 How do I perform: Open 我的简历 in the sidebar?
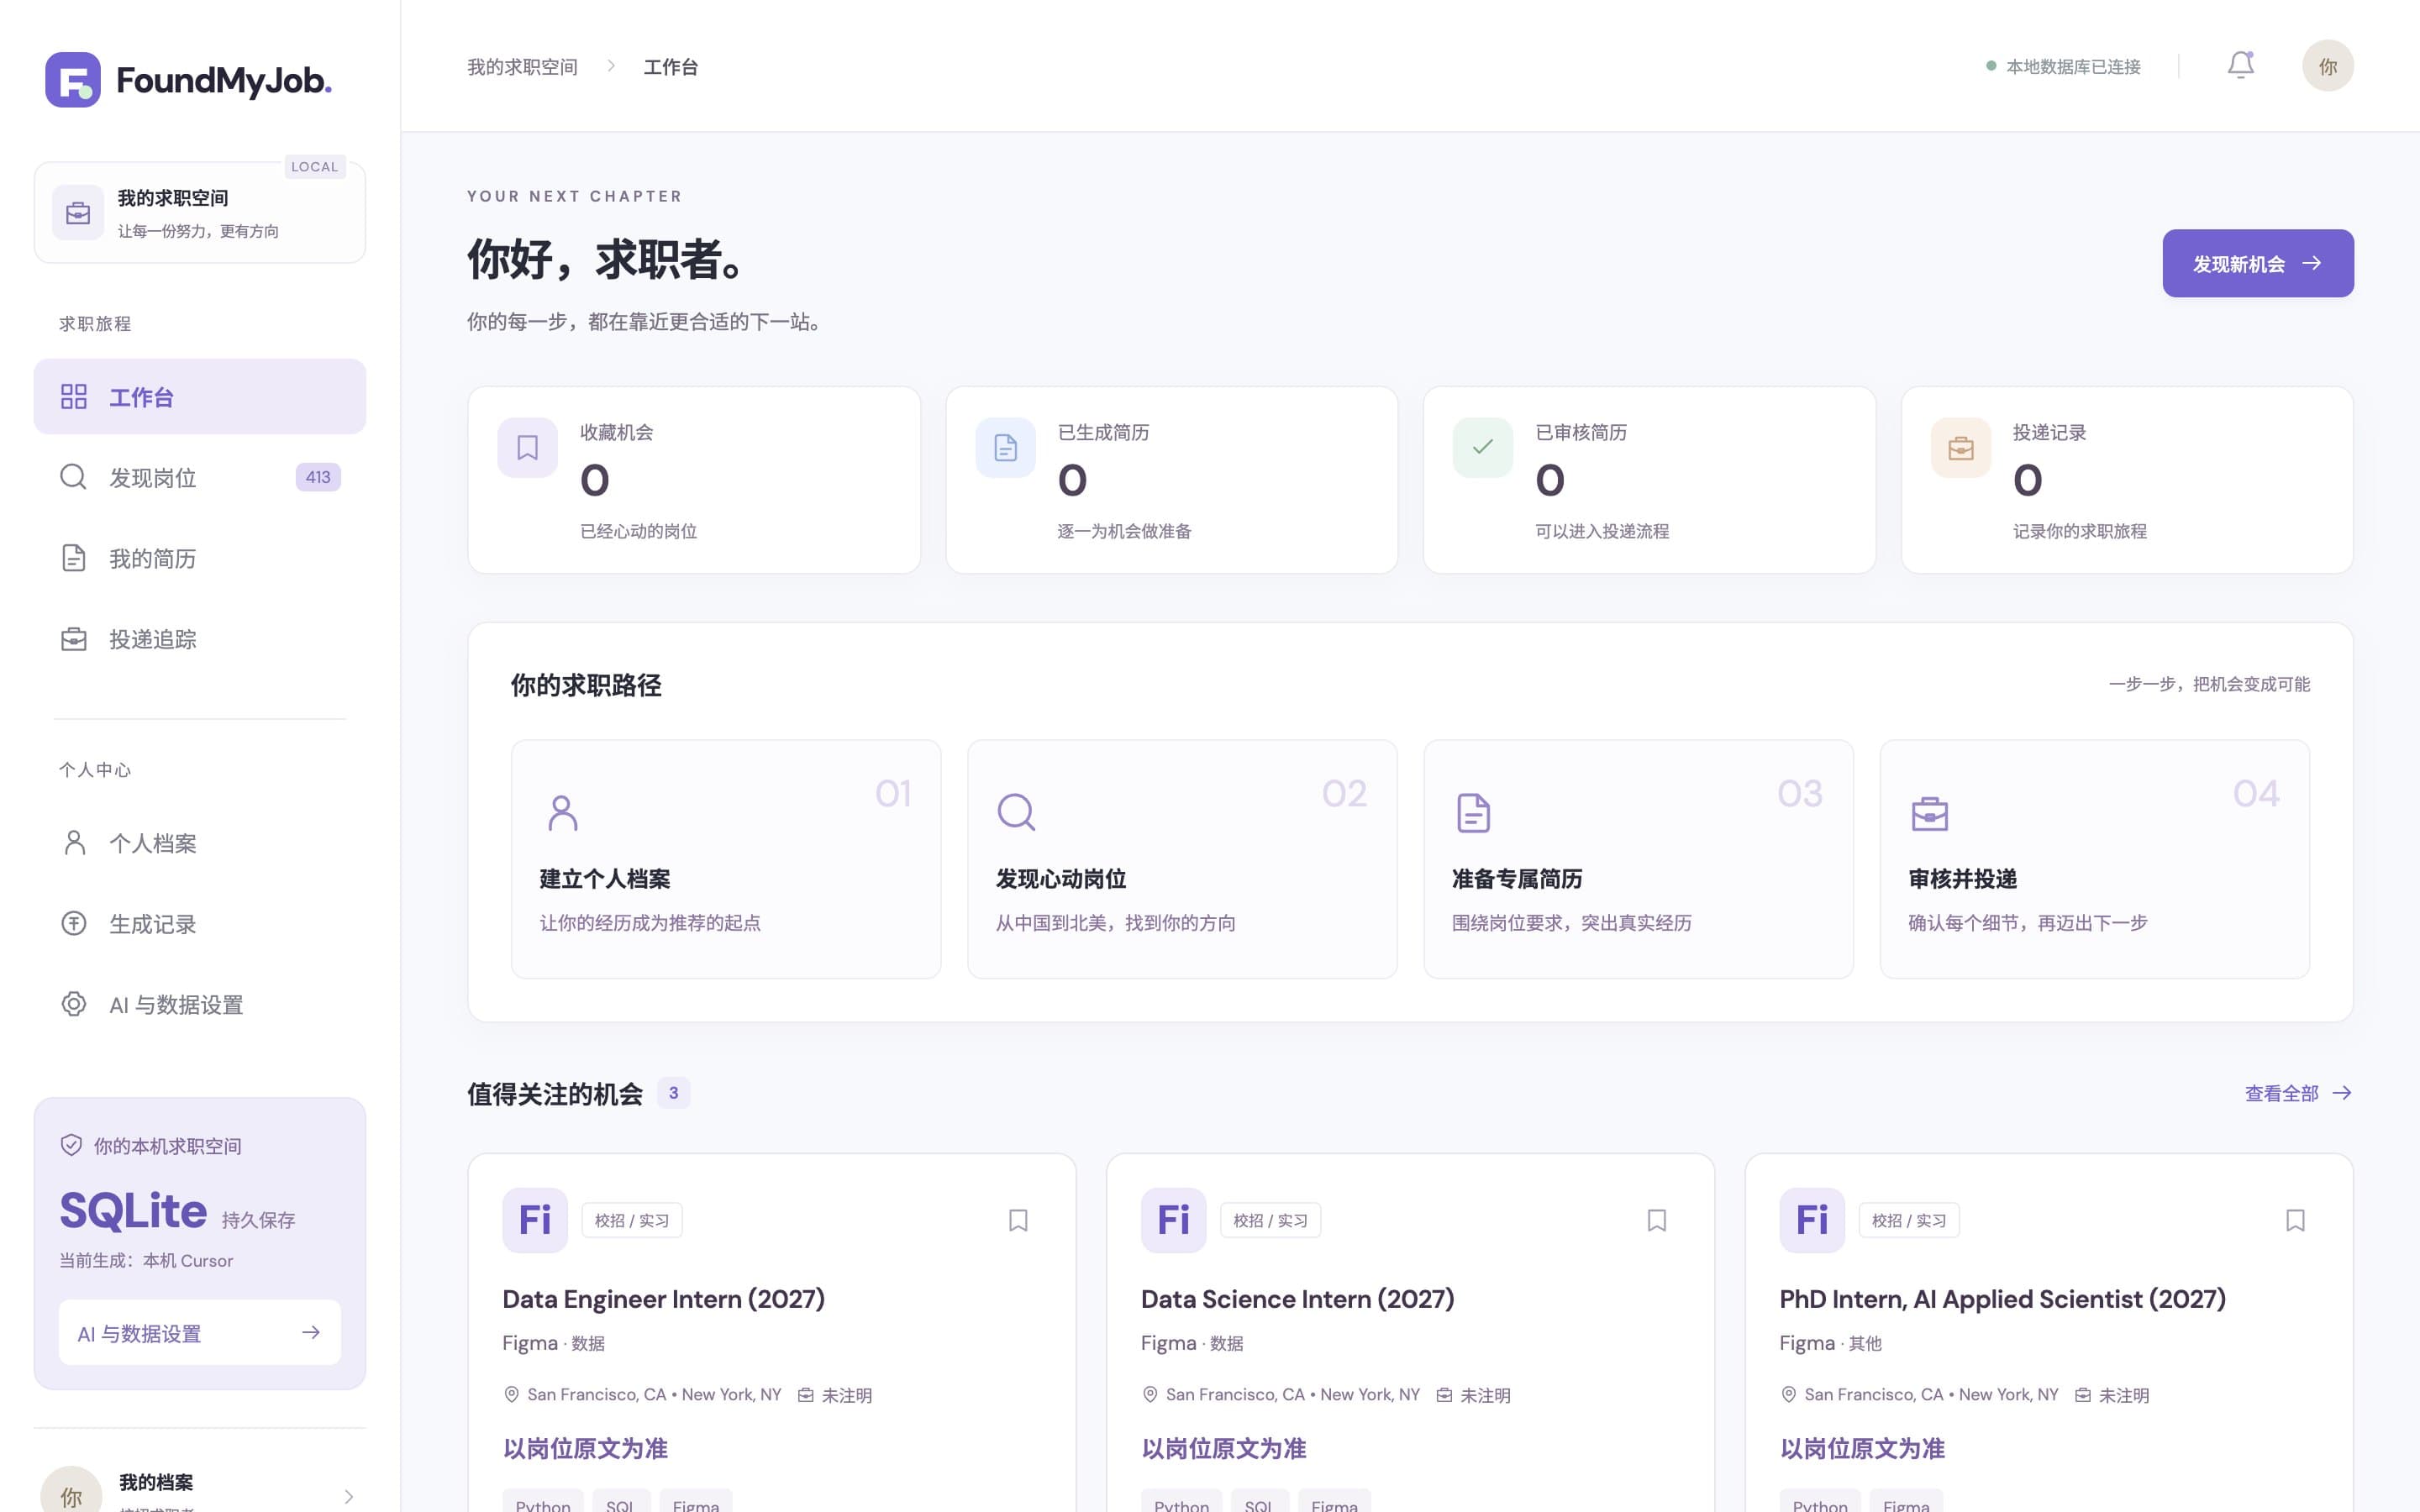(x=200, y=558)
